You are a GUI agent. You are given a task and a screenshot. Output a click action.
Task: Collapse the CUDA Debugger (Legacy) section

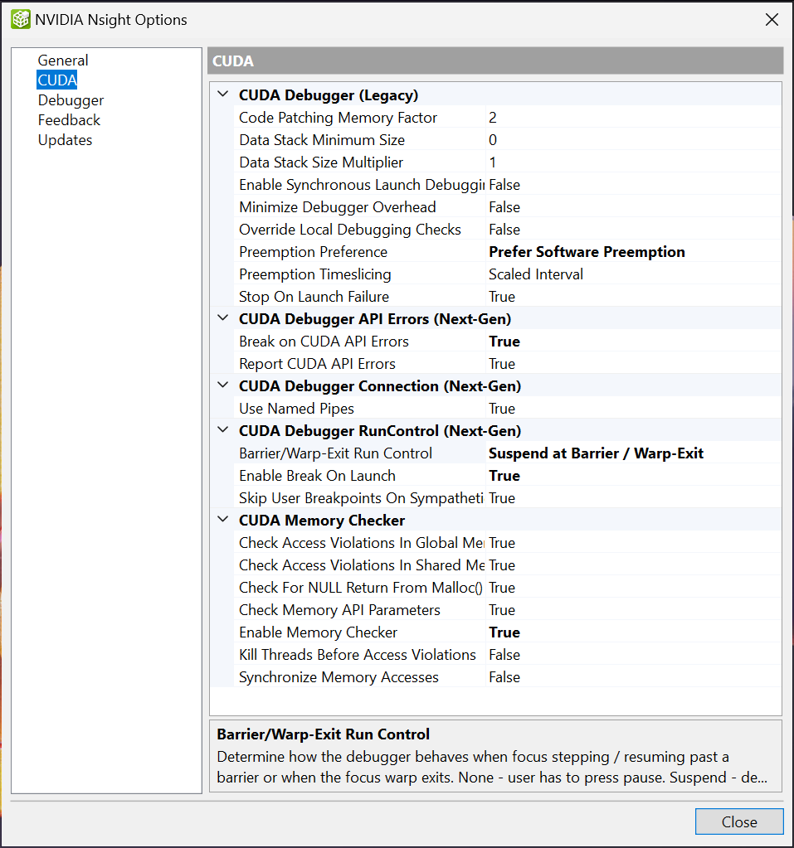[x=222, y=94]
